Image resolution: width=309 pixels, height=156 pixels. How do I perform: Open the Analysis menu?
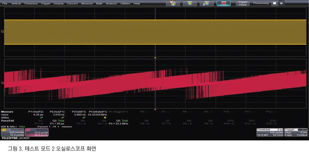pos(111,4)
